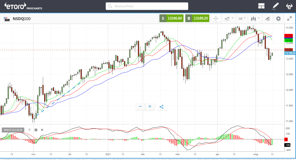Click the red -4 histogram value label

pyautogui.click(x=286, y=139)
